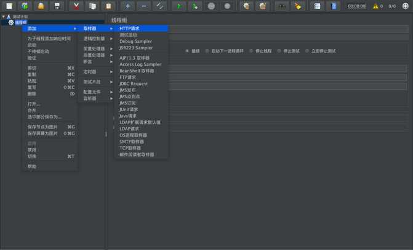
Task: Click the Search binoculars toolbar icon
Action: [282, 6]
